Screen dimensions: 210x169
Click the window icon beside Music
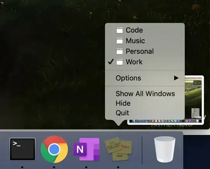[119, 40]
